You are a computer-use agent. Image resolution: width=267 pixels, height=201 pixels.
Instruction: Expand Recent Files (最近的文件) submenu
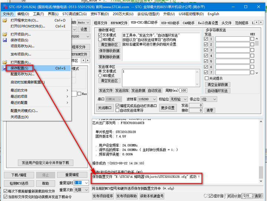36,90
